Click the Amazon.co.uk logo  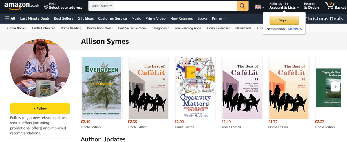coord(22,5)
